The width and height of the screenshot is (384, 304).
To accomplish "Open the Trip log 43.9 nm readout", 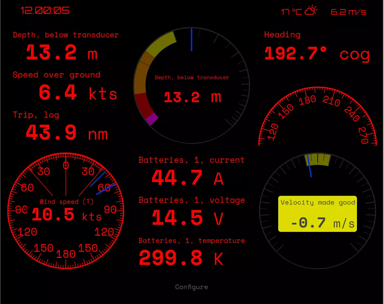I will [x=67, y=133].
